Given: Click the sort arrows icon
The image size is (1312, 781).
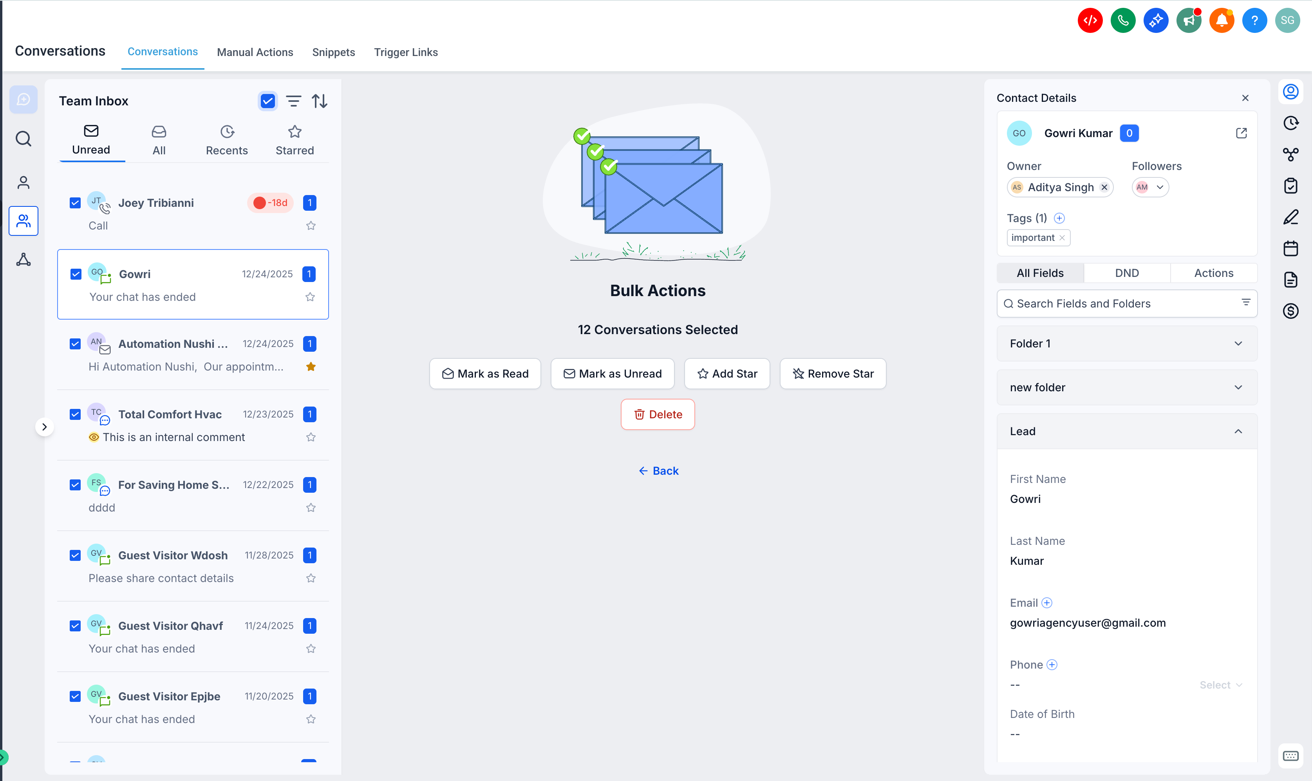Looking at the screenshot, I should tap(319, 101).
